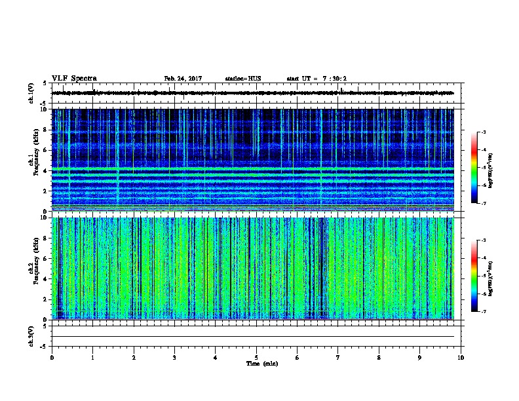Click the "-3" tick on the ch.1 colorbar
Viewport: 519px width, 401px height.
click(483, 132)
